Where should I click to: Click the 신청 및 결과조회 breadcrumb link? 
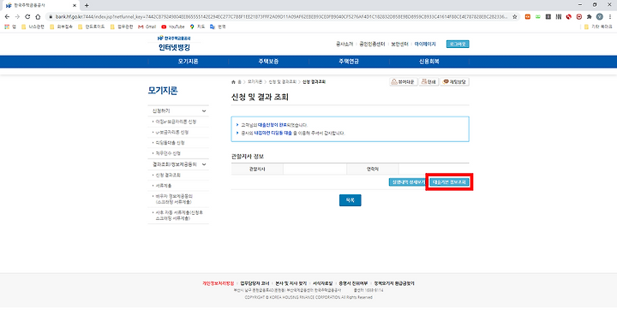click(283, 82)
